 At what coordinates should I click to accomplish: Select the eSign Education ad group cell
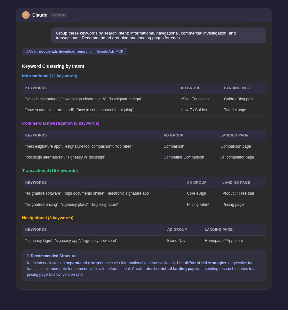[x=195, y=99]
